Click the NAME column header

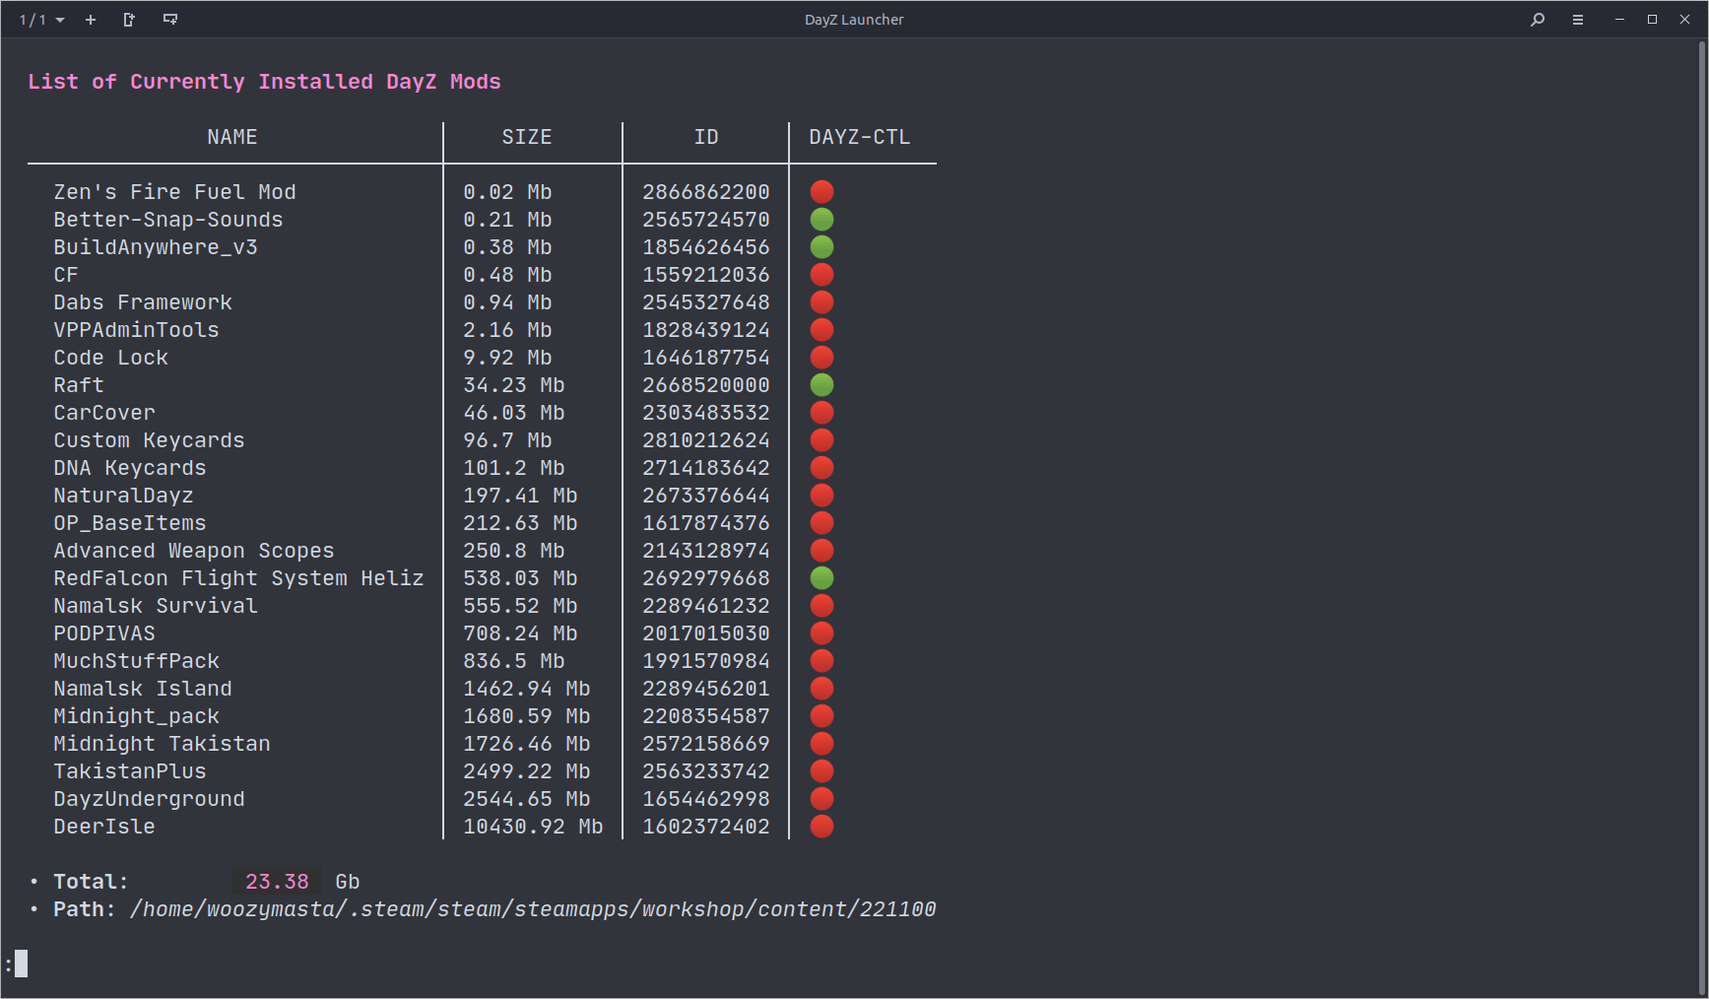pos(232,137)
